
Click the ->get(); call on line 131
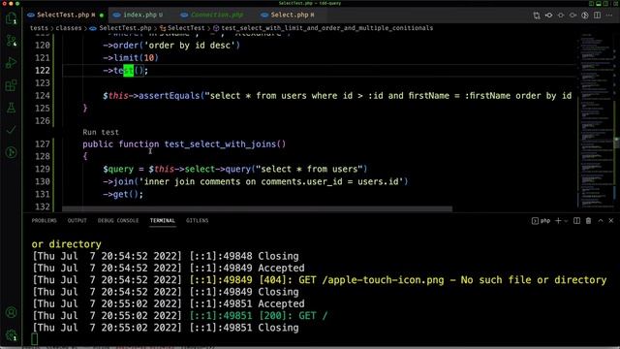point(123,194)
